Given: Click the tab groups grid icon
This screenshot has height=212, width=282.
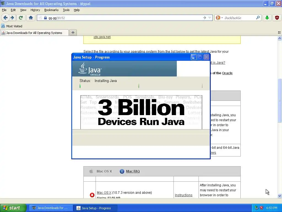Looking at the screenshot, I should [279, 33].
